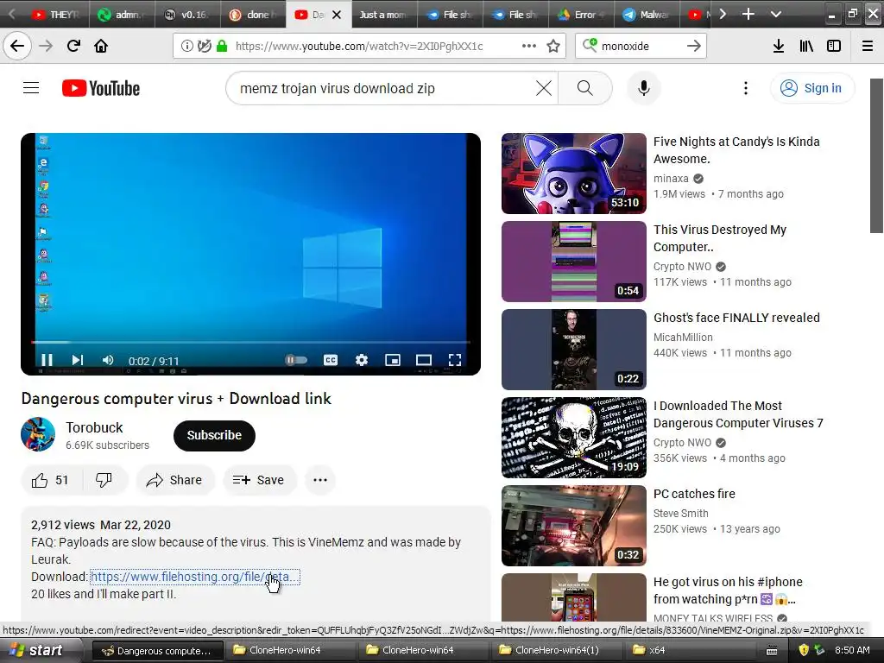Toggle closed captions CC

pos(331,360)
